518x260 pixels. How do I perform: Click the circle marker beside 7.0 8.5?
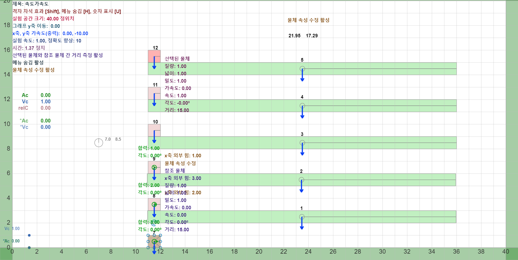click(99, 143)
